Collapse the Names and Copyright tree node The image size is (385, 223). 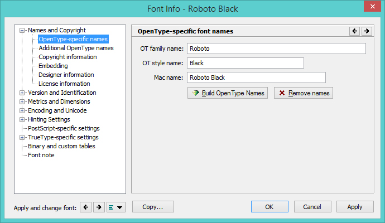click(x=22, y=31)
